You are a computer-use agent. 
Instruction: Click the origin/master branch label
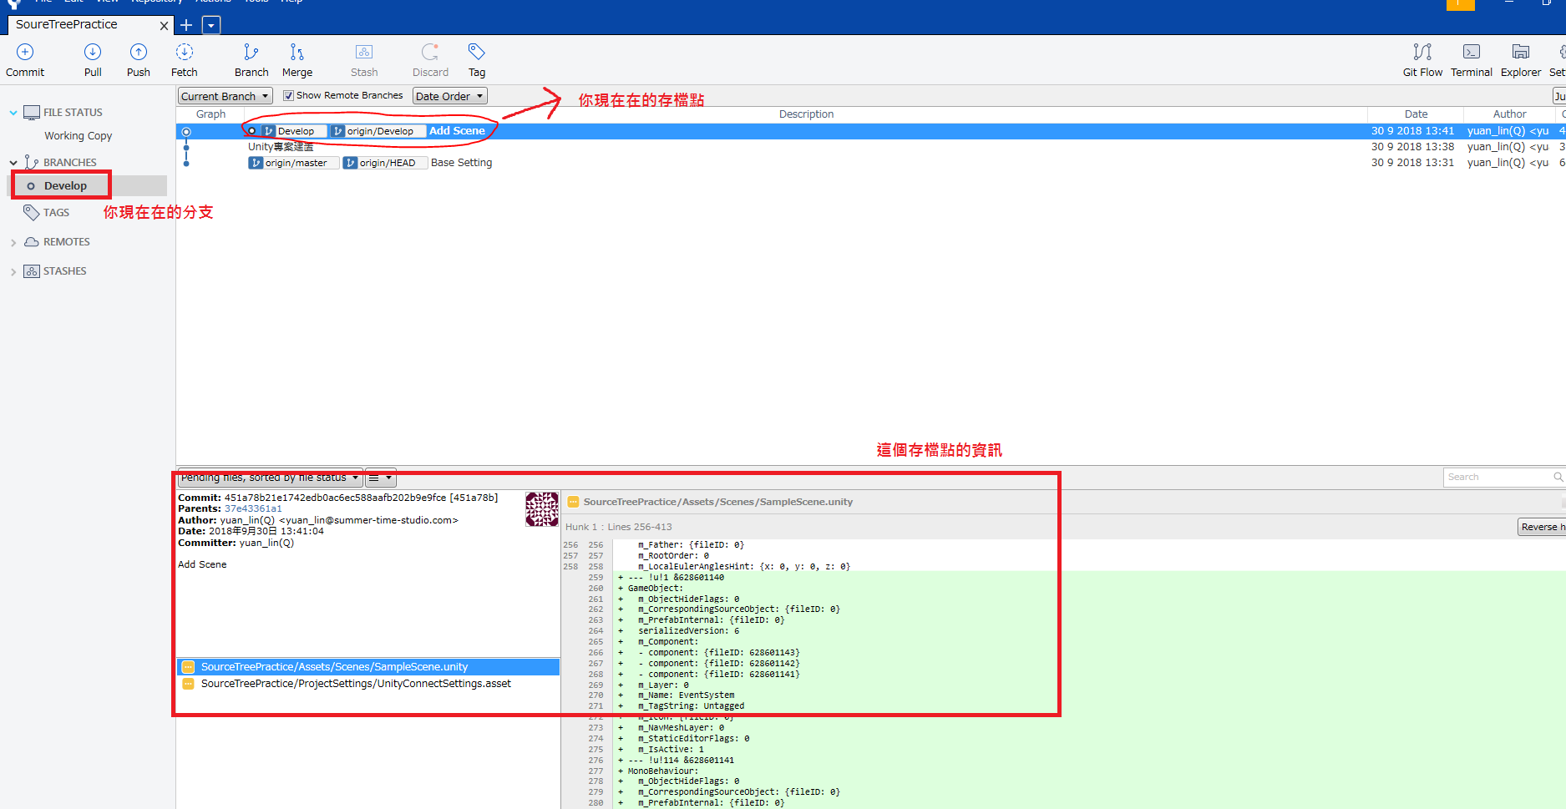pyautogui.click(x=293, y=163)
